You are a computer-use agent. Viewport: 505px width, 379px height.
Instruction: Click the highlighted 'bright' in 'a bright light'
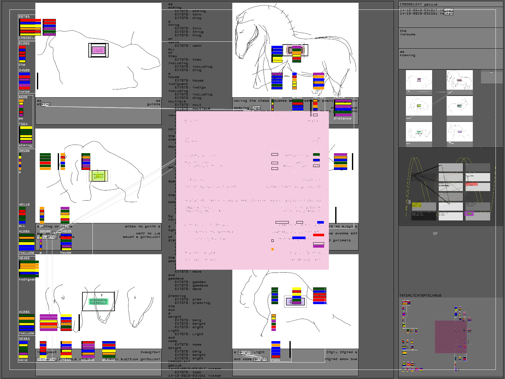click(245, 352)
